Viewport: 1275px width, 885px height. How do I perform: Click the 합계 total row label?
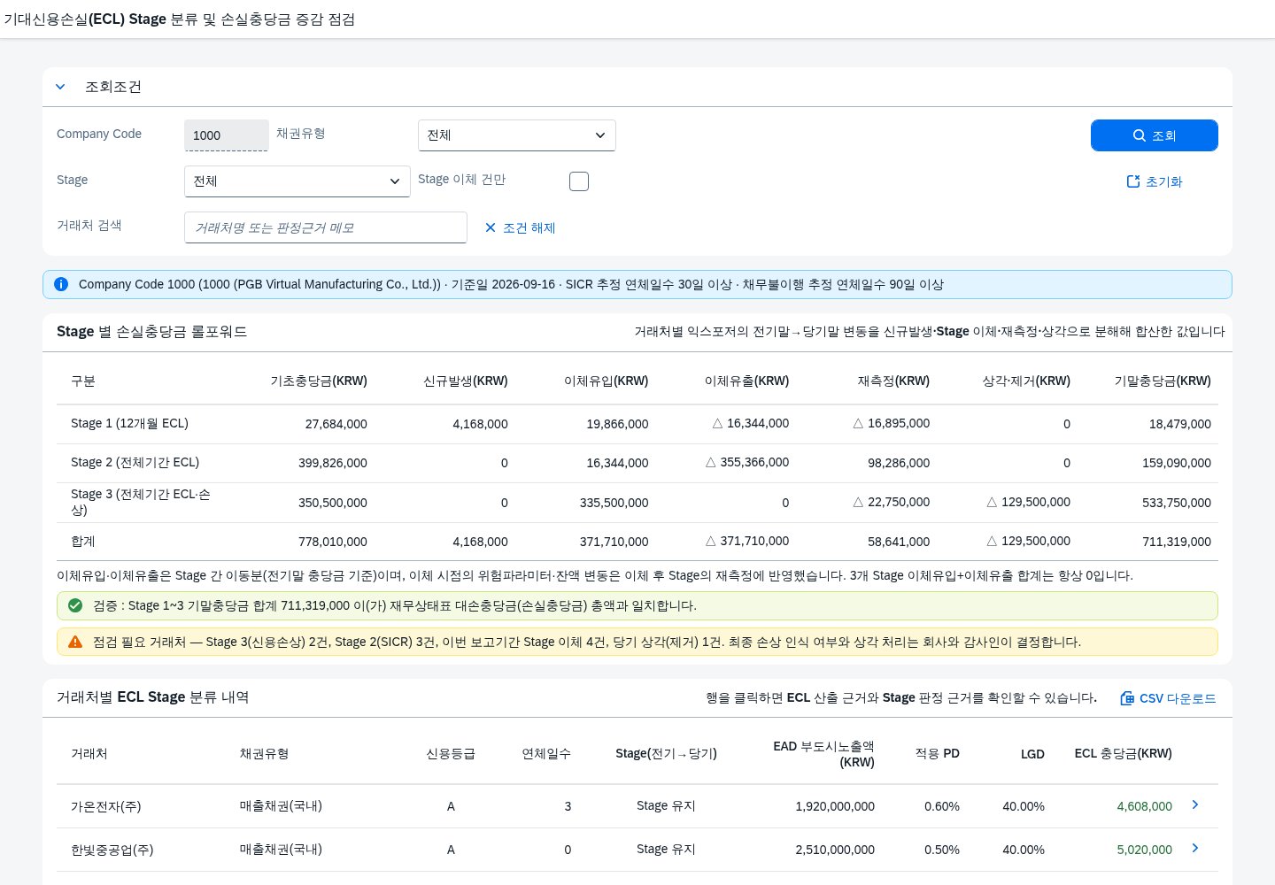83,541
